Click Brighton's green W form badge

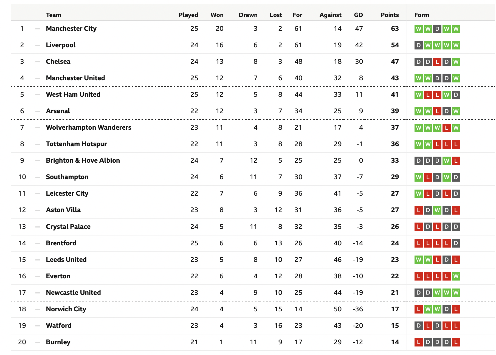(447, 161)
